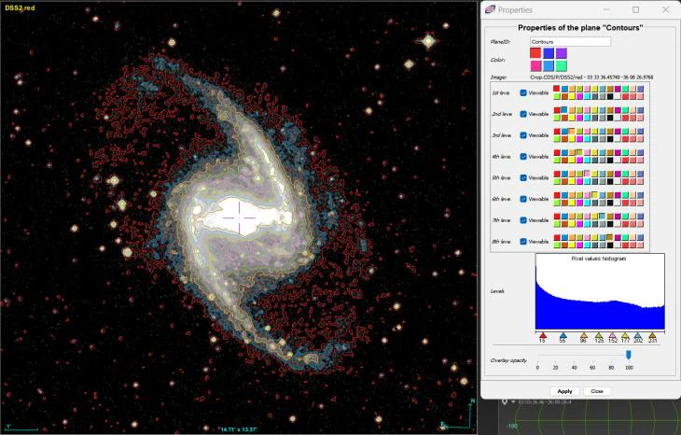This screenshot has height=435, width=681.
Task: Pick the cyan swatch for 6th level
Action: pos(587,203)
